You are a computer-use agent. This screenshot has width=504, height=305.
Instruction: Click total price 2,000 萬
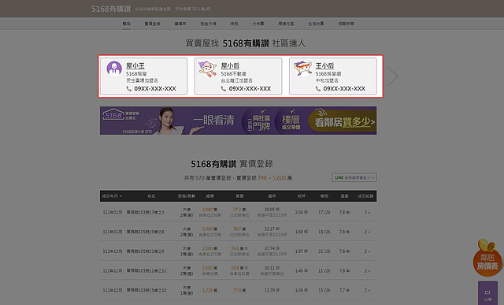(x=210, y=229)
